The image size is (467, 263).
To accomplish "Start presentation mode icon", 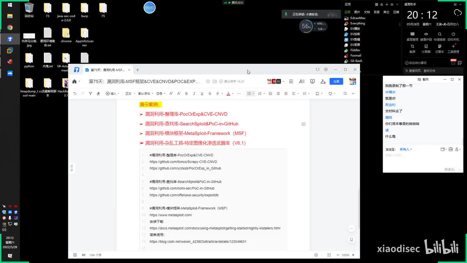I will tap(312, 81).
